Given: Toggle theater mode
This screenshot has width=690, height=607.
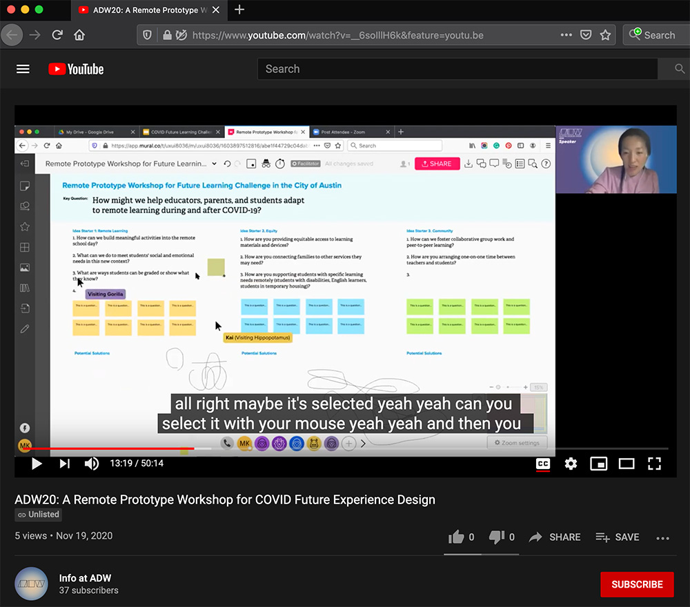Looking at the screenshot, I should [x=627, y=464].
